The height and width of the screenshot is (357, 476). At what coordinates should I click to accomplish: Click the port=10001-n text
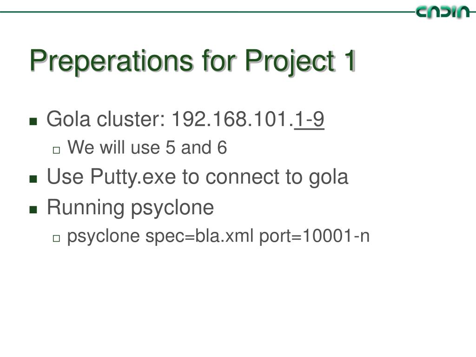click(x=314, y=236)
